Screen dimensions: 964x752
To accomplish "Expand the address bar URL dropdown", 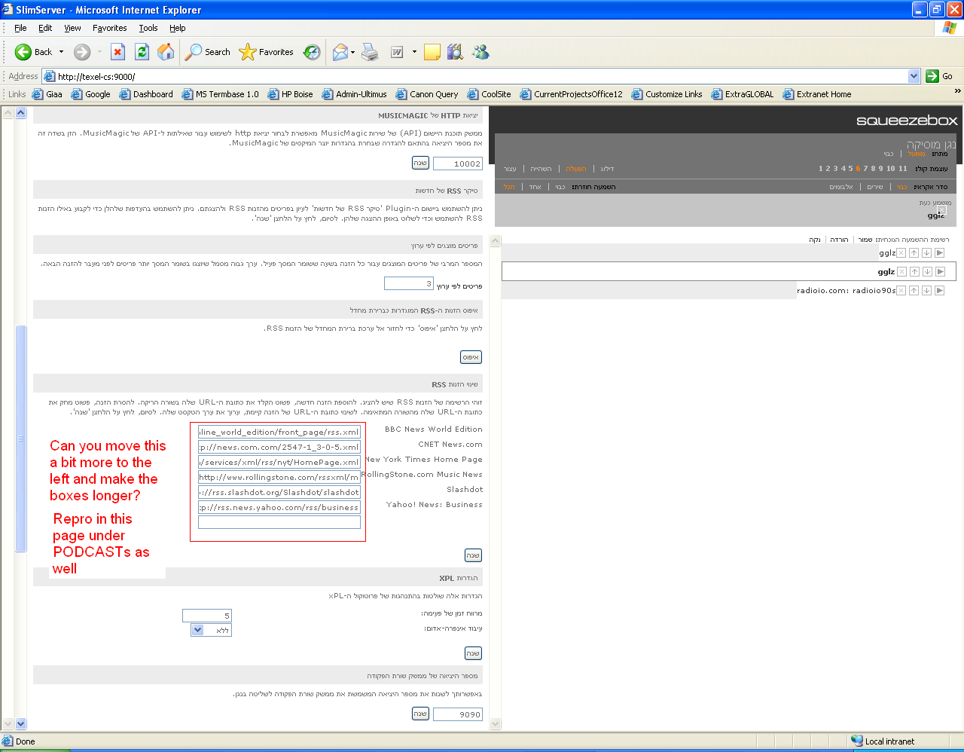I will click(x=914, y=76).
